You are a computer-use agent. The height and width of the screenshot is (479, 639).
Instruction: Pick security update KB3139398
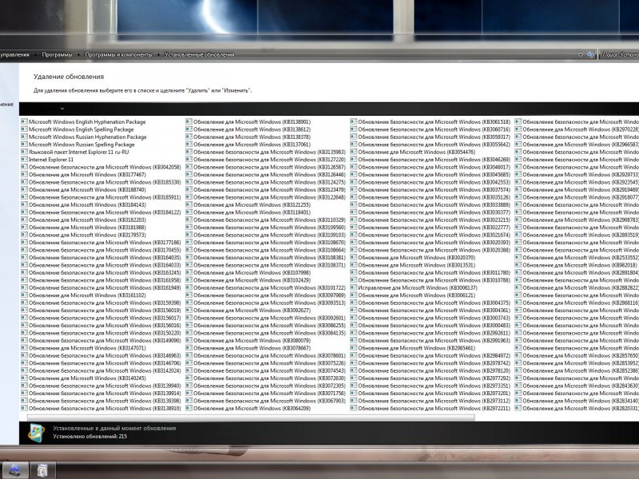[x=101, y=401]
